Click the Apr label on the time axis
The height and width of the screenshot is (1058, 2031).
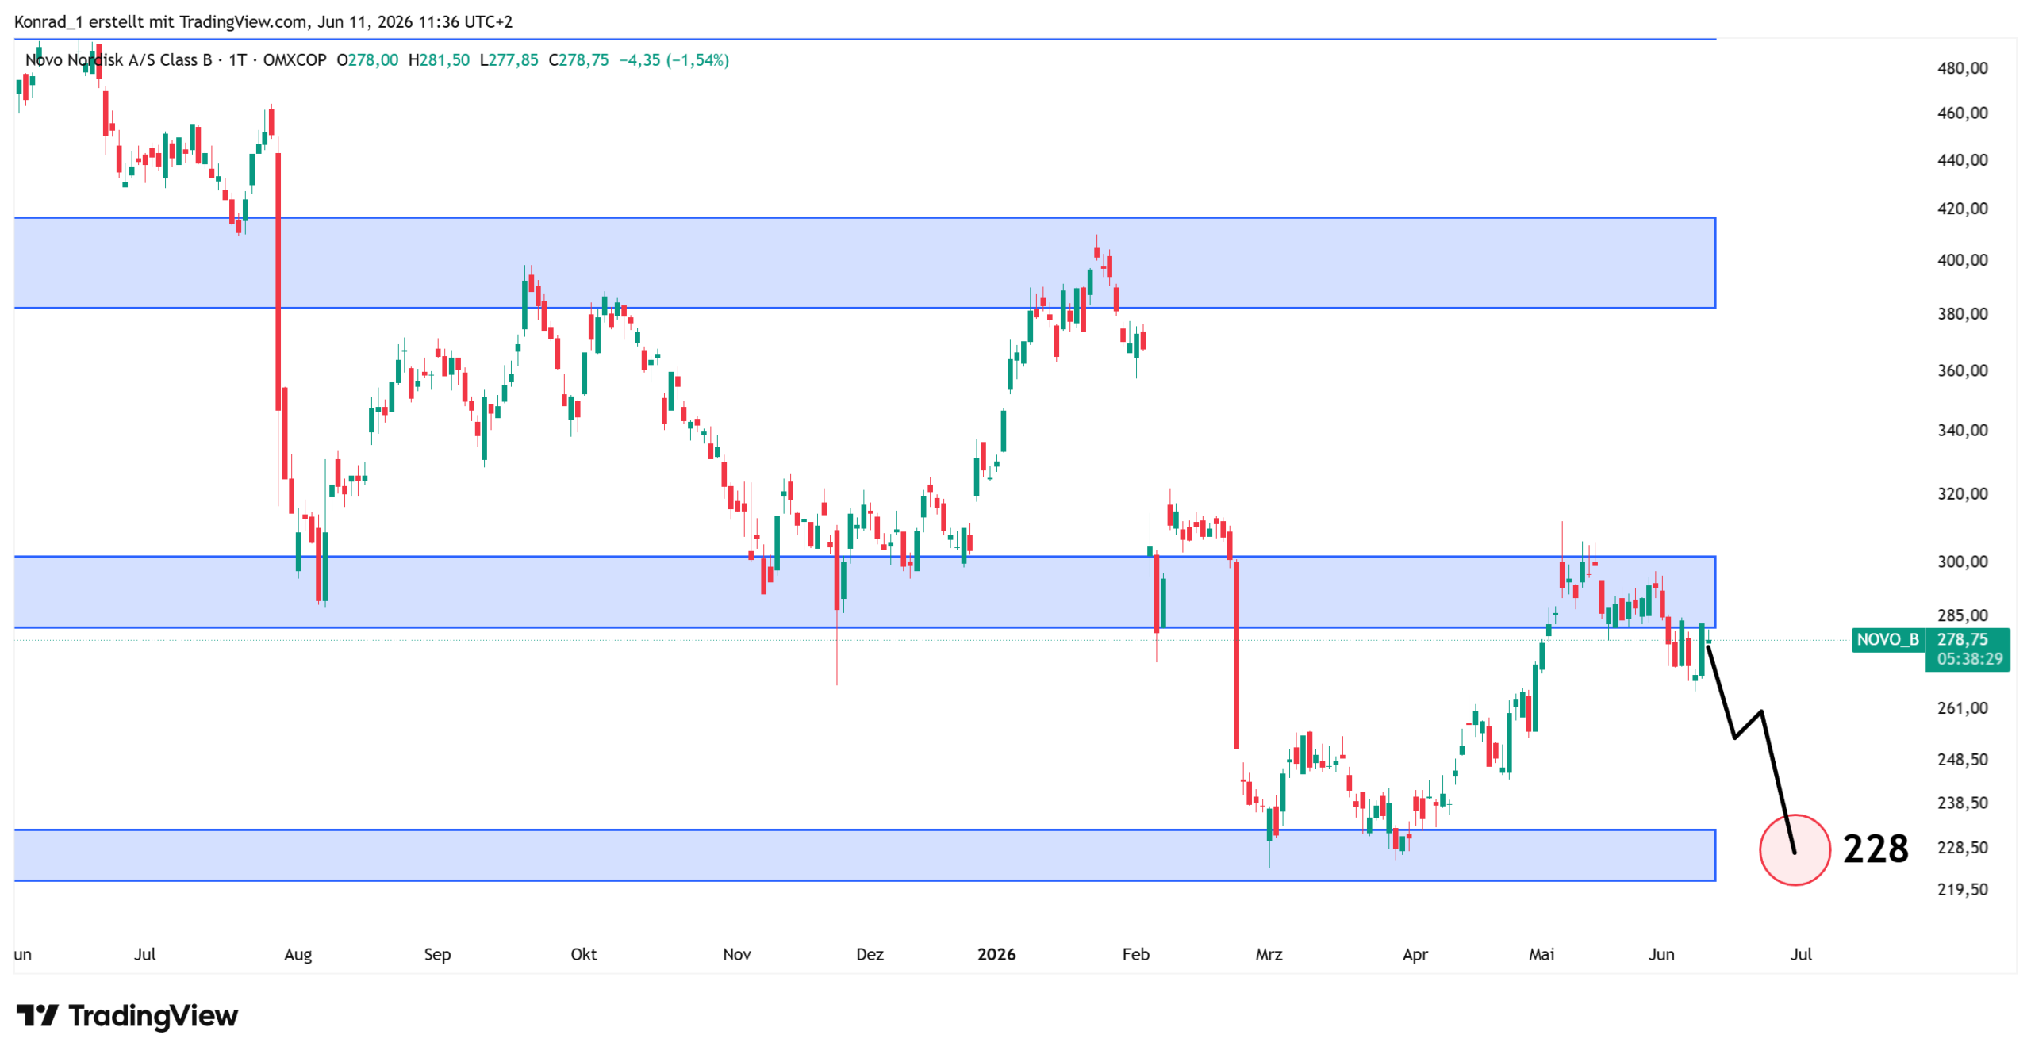click(x=1415, y=954)
